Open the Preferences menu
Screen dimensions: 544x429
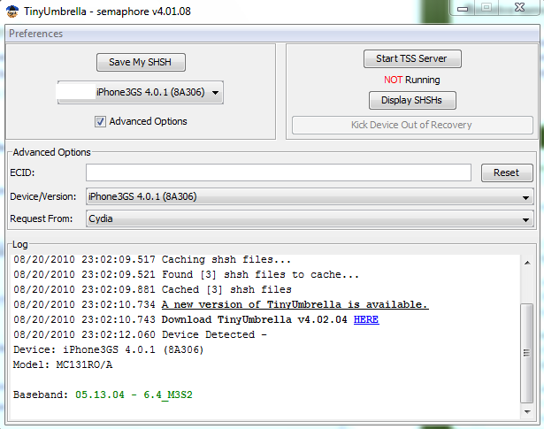(x=36, y=34)
